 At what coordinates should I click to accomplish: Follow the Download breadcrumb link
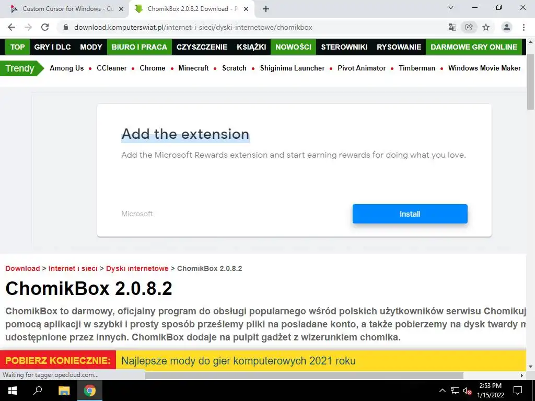[x=22, y=268]
